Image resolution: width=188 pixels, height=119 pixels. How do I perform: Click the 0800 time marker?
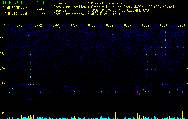pos(181,26)
